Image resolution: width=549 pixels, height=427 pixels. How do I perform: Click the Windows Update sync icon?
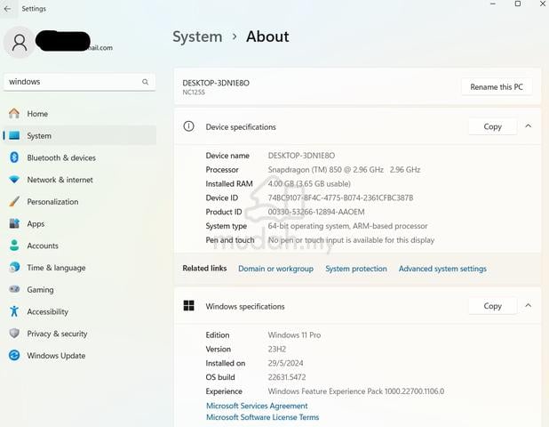click(14, 355)
